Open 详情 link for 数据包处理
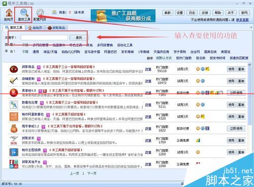The width and height of the screenshot is (254, 187). 148,105
